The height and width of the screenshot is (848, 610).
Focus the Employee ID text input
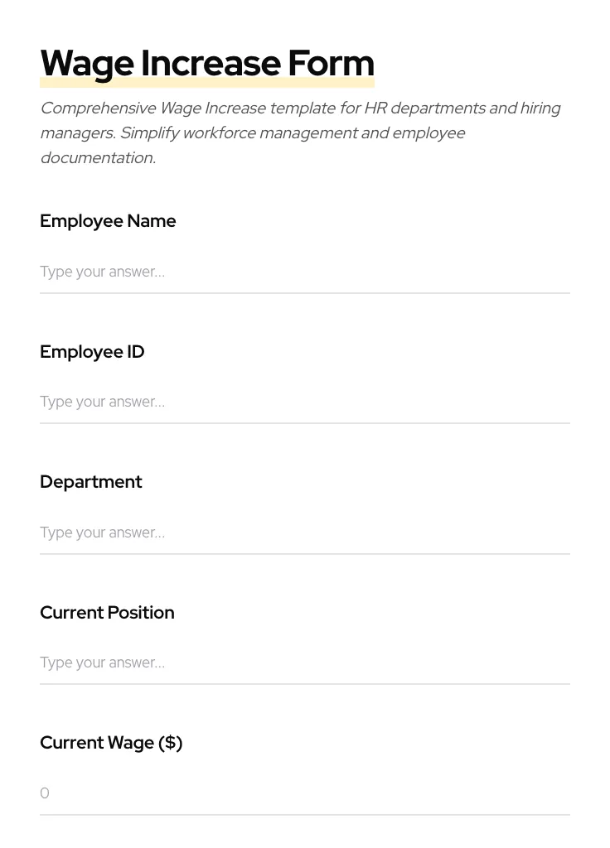pyautogui.click(x=304, y=402)
